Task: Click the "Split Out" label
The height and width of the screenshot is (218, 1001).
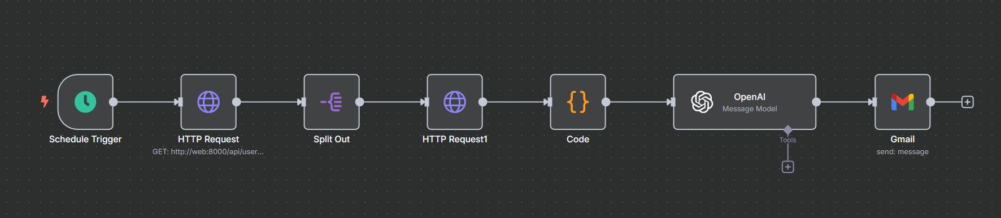Action: point(332,139)
